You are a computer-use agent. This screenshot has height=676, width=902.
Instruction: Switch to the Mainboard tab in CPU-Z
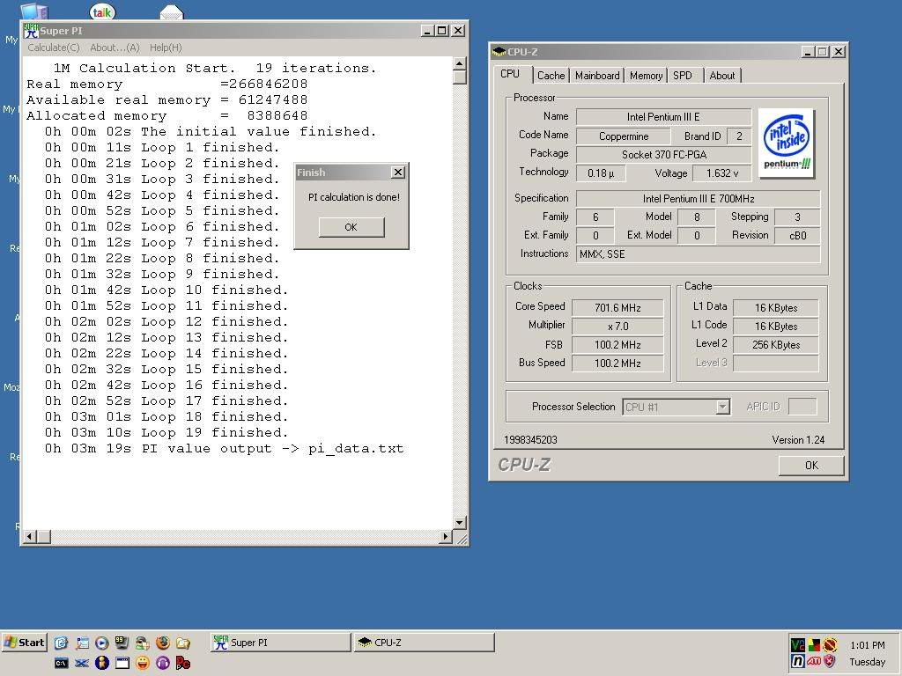pos(597,76)
